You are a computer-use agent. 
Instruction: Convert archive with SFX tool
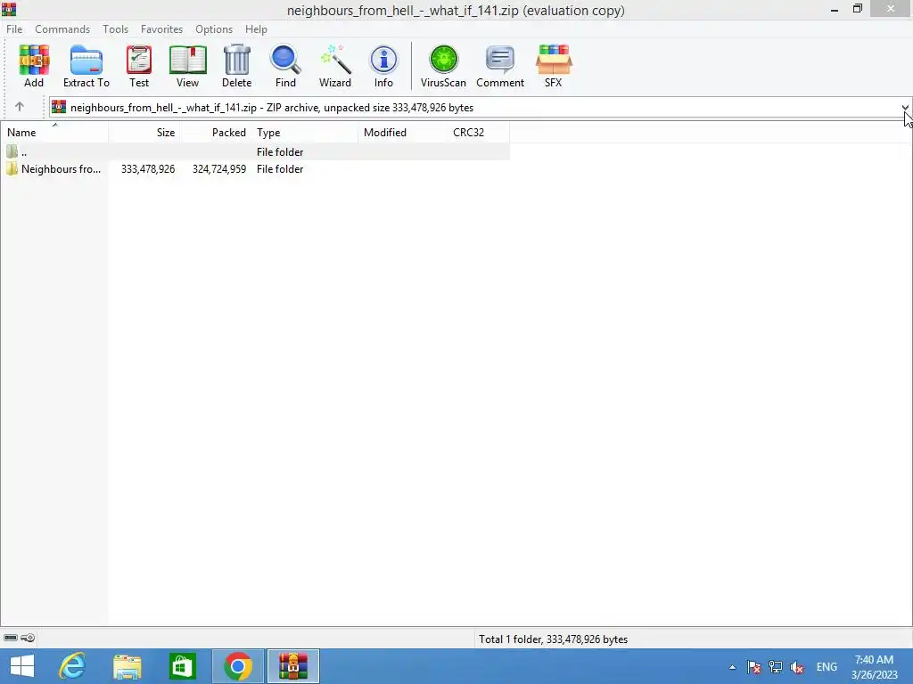coord(553,66)
